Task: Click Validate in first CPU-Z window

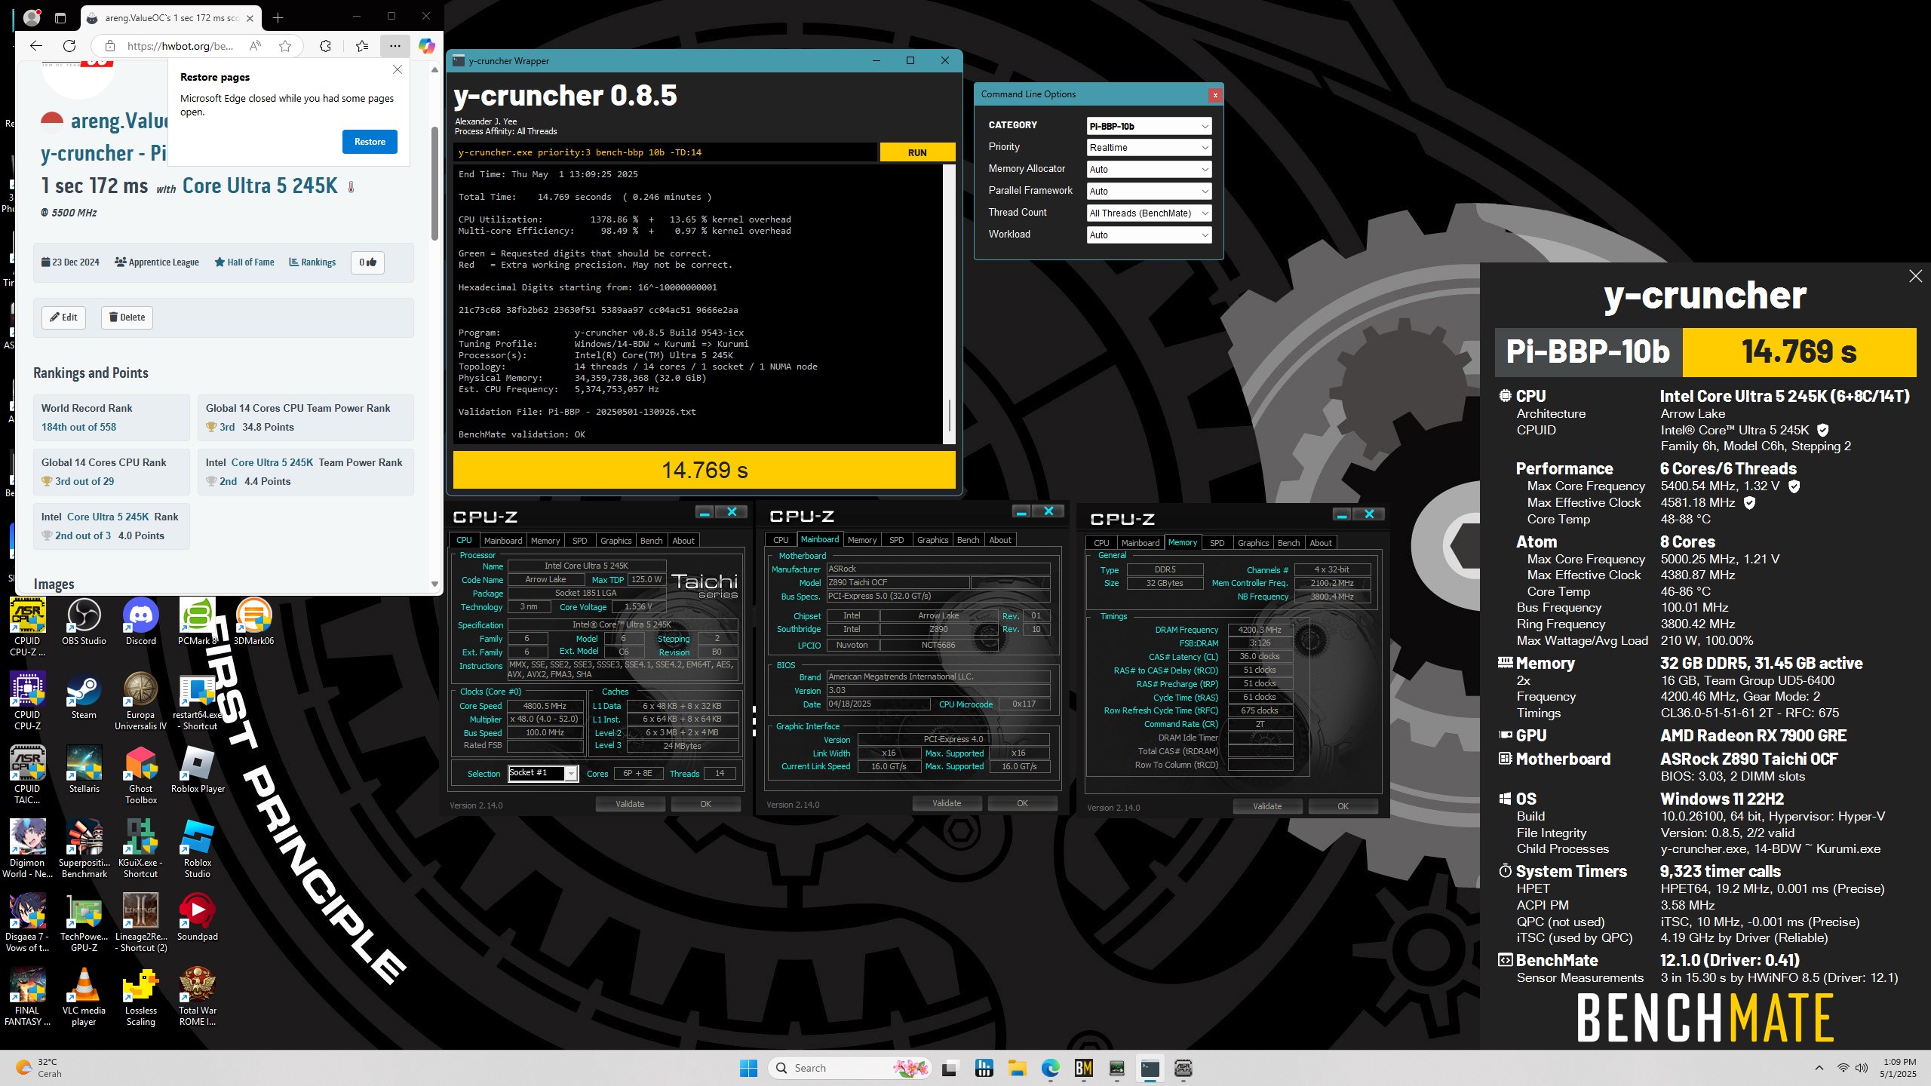Action: 630,804
